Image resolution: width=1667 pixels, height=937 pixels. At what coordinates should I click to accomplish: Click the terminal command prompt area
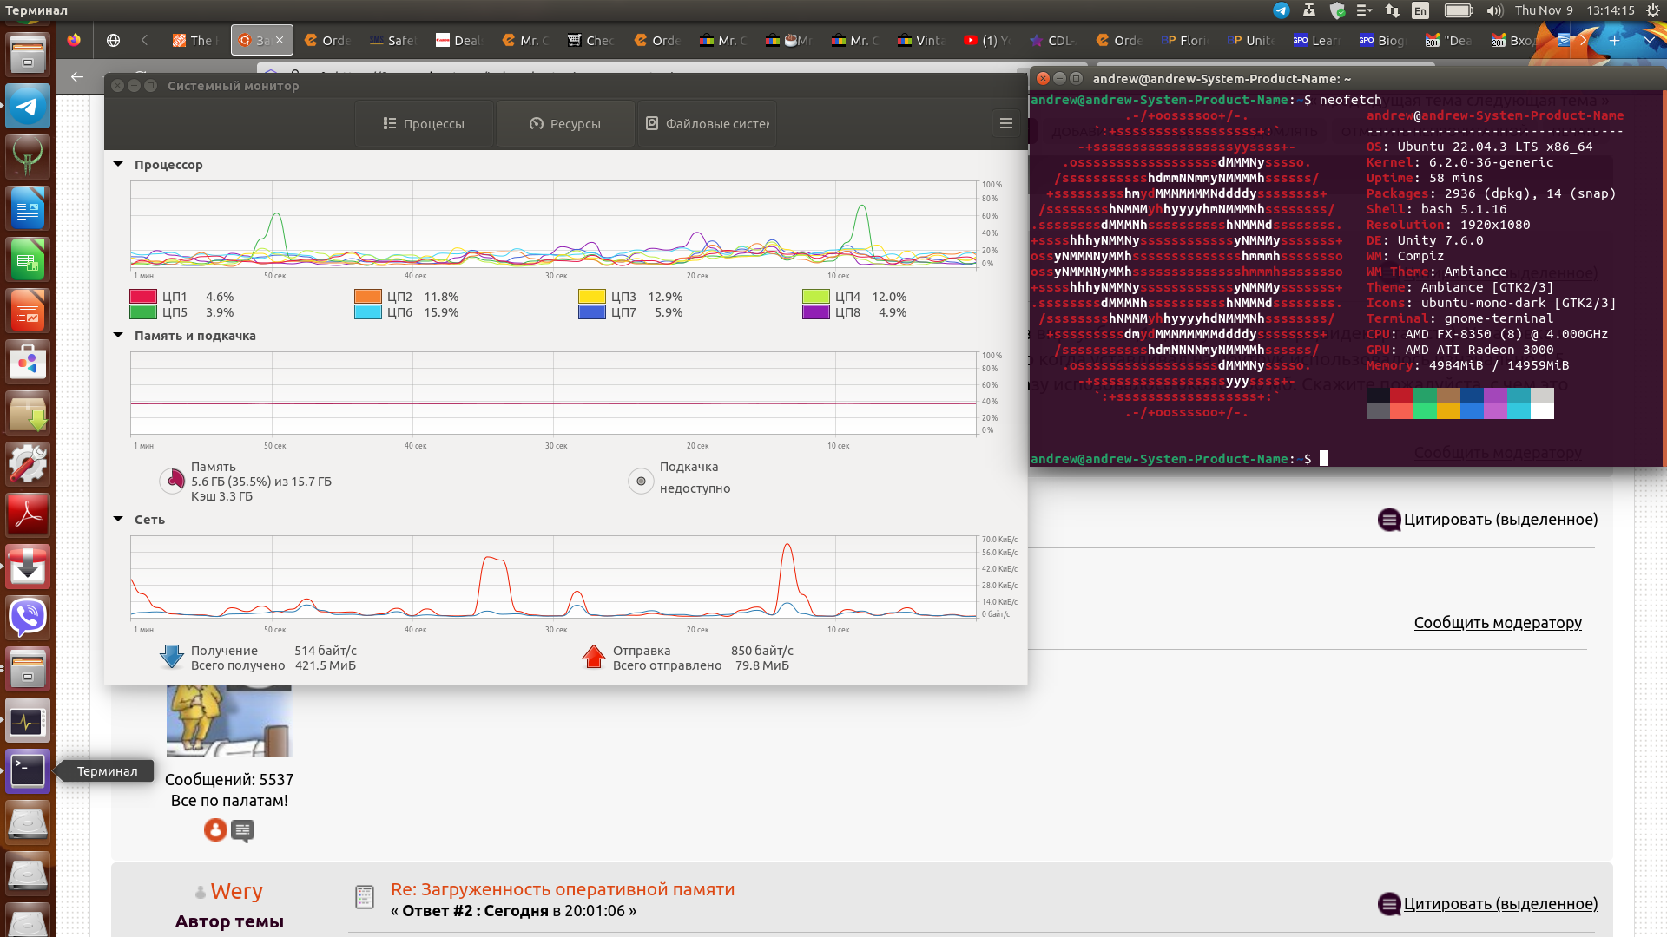[x=1323, y=458]
